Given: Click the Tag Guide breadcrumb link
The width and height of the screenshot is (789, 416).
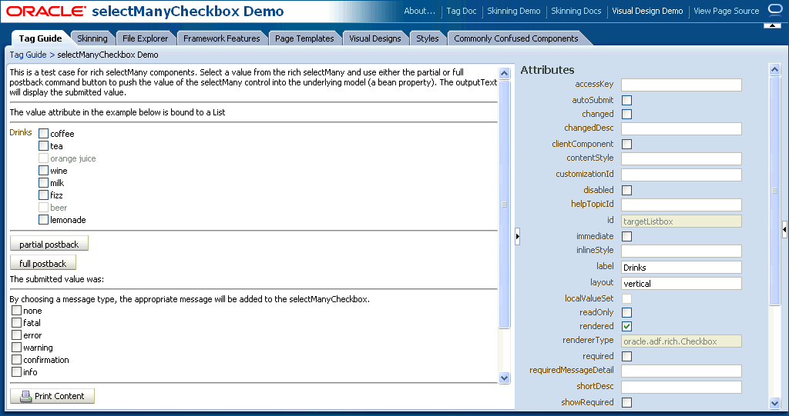Looking at the screenshot, I should pos(29,55).
